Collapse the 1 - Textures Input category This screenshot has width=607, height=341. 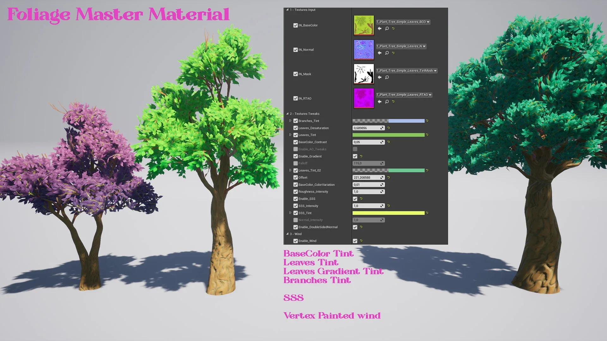(287, 10)
